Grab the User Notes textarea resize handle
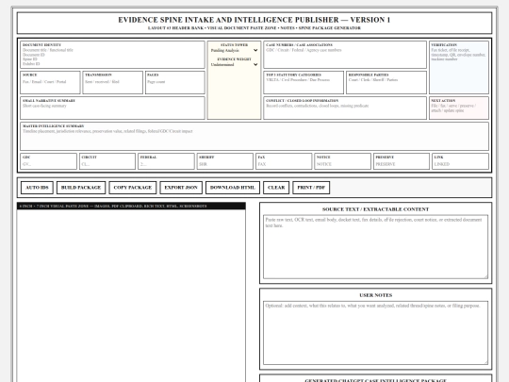The width and height of the screenshot is (509, 382). click(x=485, y=362)
